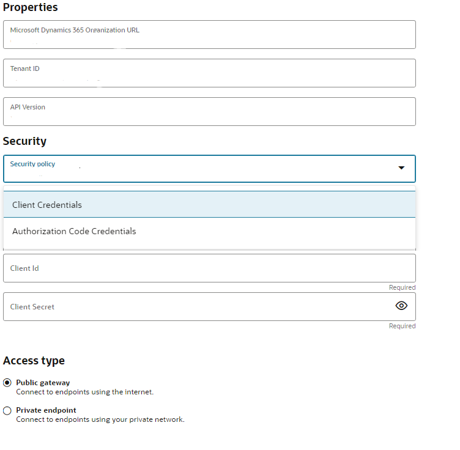Click the "Public gateway" label text

pyautogui.click(x=43, y=383)
